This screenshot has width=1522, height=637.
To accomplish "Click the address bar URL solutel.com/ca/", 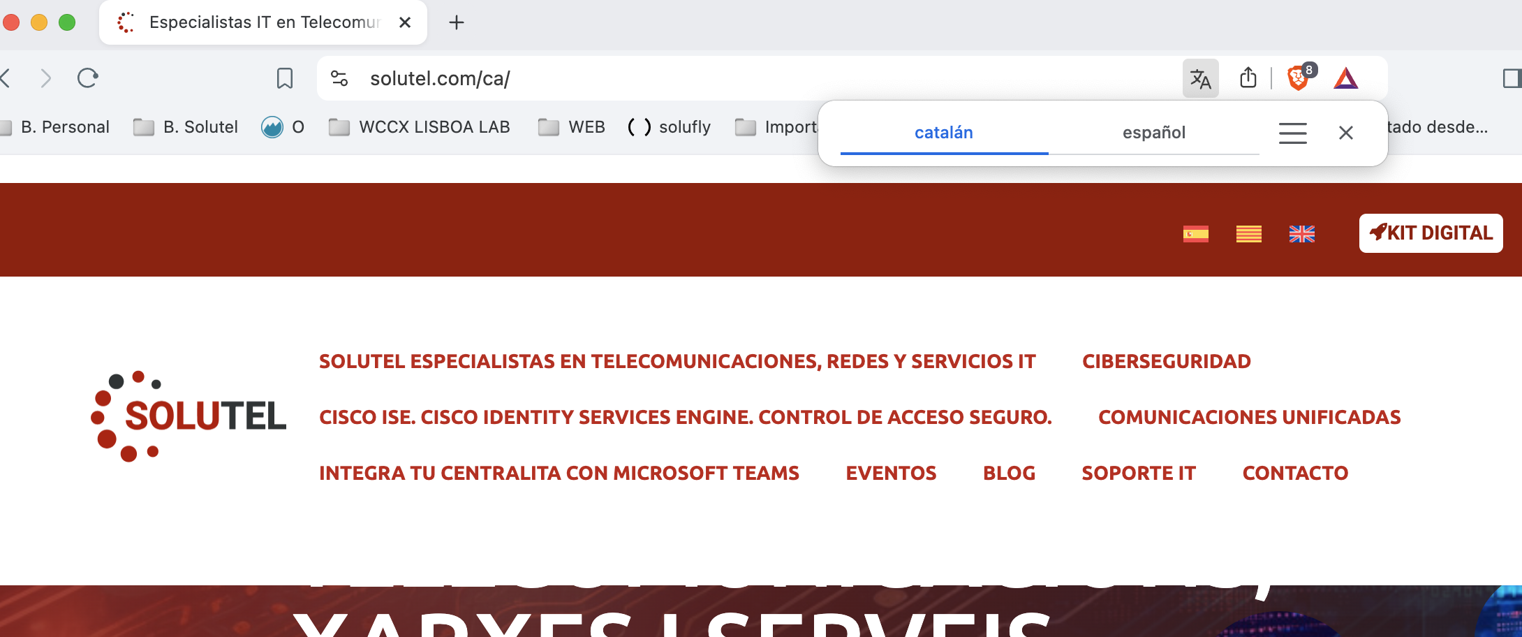I will point(440,78).
